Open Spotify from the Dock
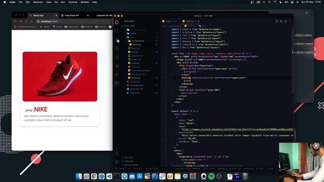Image resolution: width=324 pixels, height=182 pixels. (212, 176)
